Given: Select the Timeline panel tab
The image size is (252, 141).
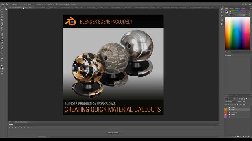Looking at the screenshot, I should point(11,124).
